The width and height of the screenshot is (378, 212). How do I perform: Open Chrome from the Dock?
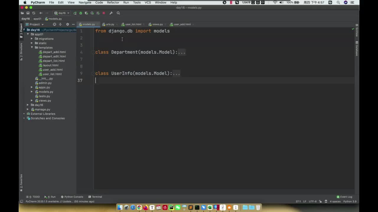[x=139, y=208]
